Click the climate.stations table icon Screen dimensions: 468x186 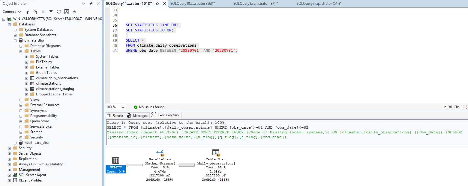(32, 83)
